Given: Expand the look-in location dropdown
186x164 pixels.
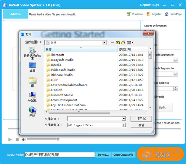Looking at the screenshot, I should (x=104, y=43).
